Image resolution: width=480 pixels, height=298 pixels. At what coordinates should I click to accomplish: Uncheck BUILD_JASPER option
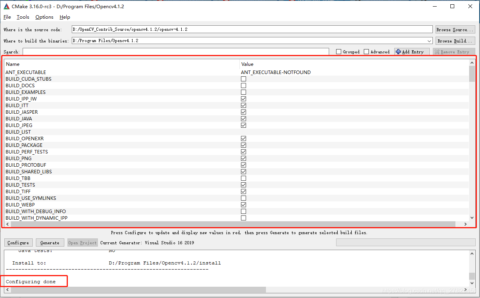(x=243, y=112)
